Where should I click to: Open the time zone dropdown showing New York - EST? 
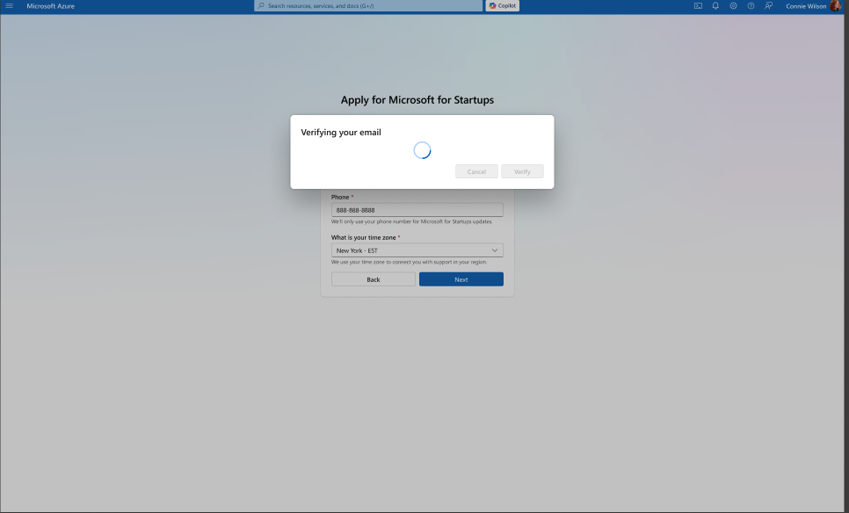click(417, 250)
